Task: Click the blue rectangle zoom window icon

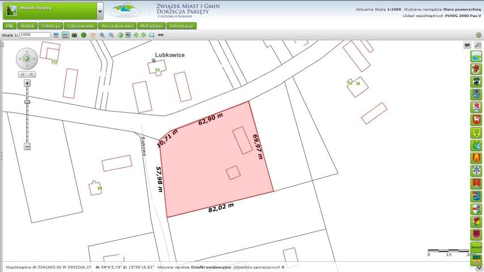Action: pyautogui.click(x=151, y=35)
